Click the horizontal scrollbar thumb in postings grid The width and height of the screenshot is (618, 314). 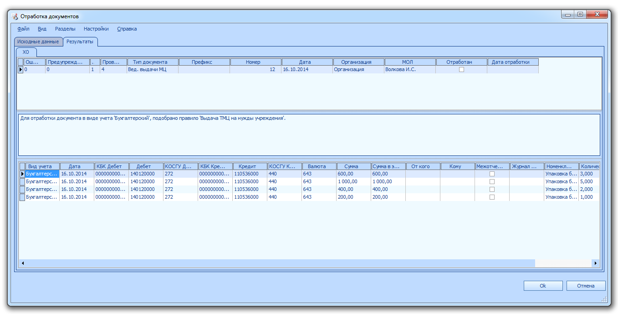point(280,263)
